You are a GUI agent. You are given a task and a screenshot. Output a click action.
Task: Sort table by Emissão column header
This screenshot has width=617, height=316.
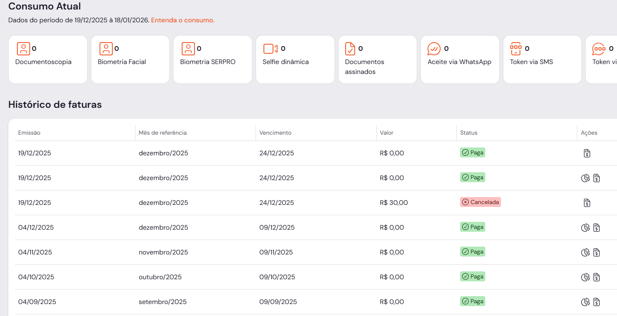(29, 133)
